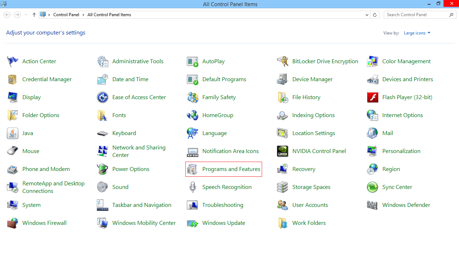459x273 pixels.
Task: Click the Refresh button in address bar
Action: (x=375, y=15)
